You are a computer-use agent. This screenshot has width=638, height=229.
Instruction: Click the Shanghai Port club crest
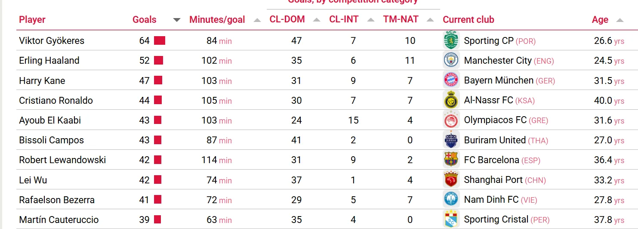click(451, 179)
